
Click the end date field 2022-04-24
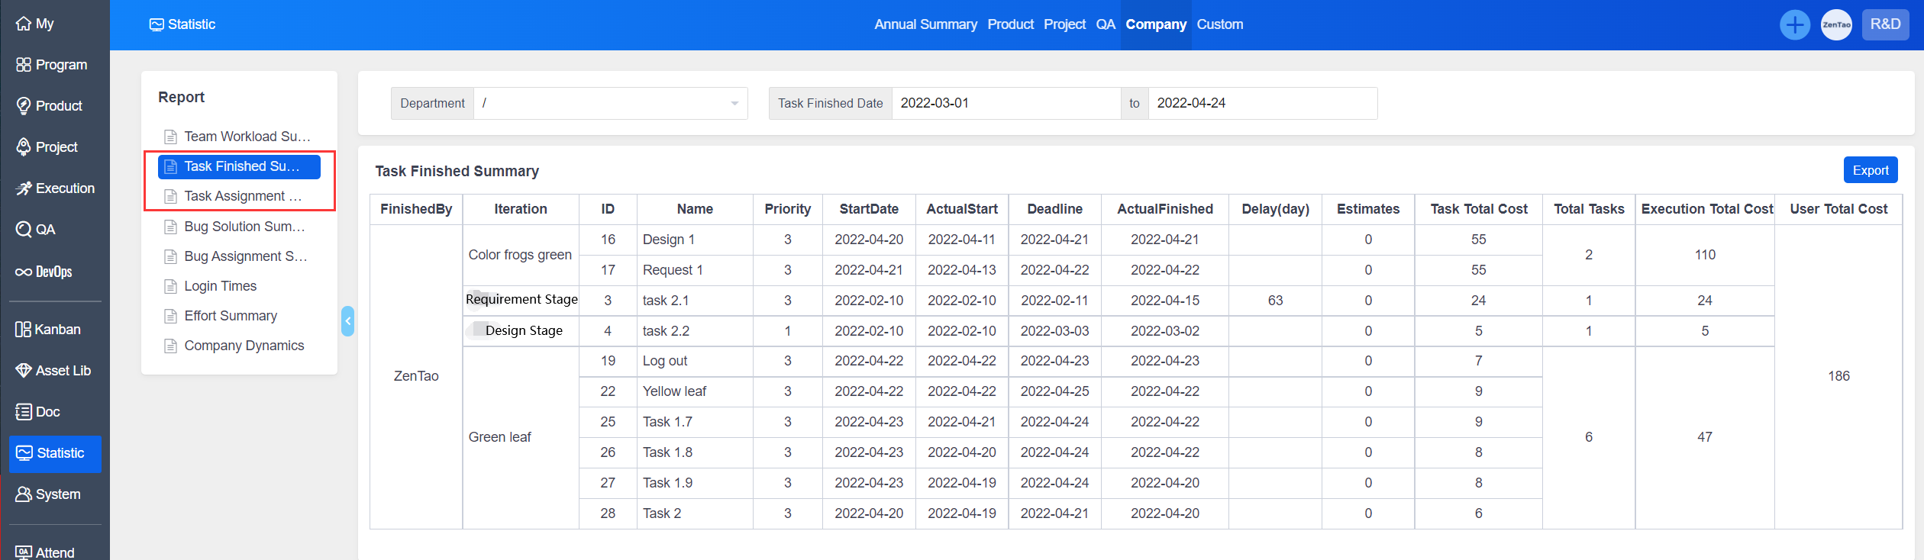tap(1261, 104)
